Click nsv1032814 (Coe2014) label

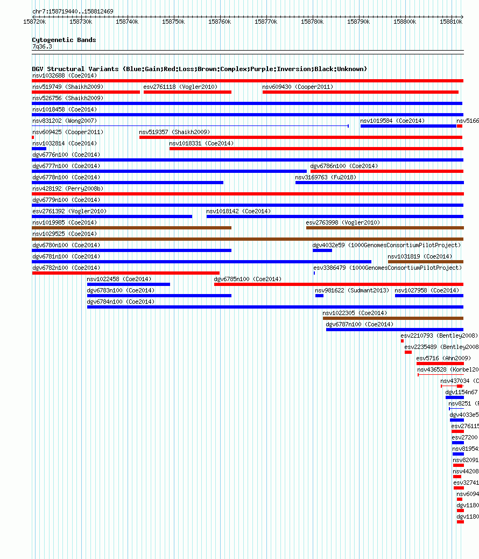tap(65, 144)
